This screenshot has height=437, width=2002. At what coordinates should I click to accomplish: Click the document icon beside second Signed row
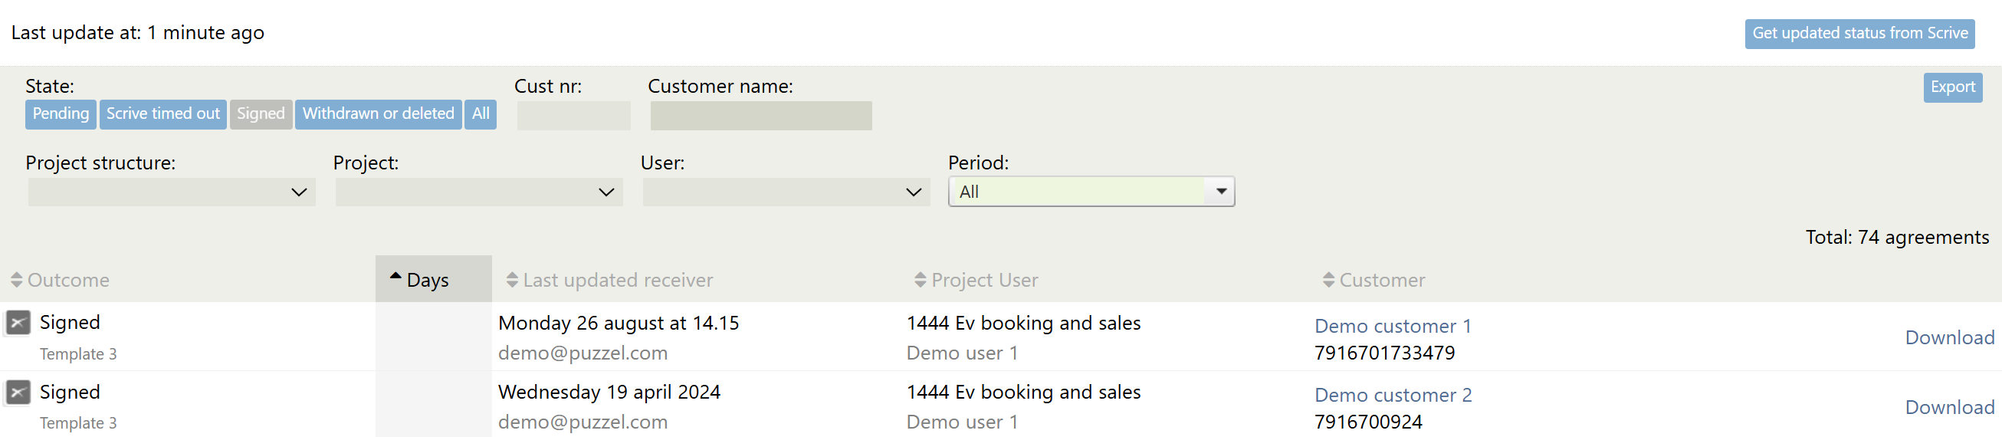(x=18, y=392)
